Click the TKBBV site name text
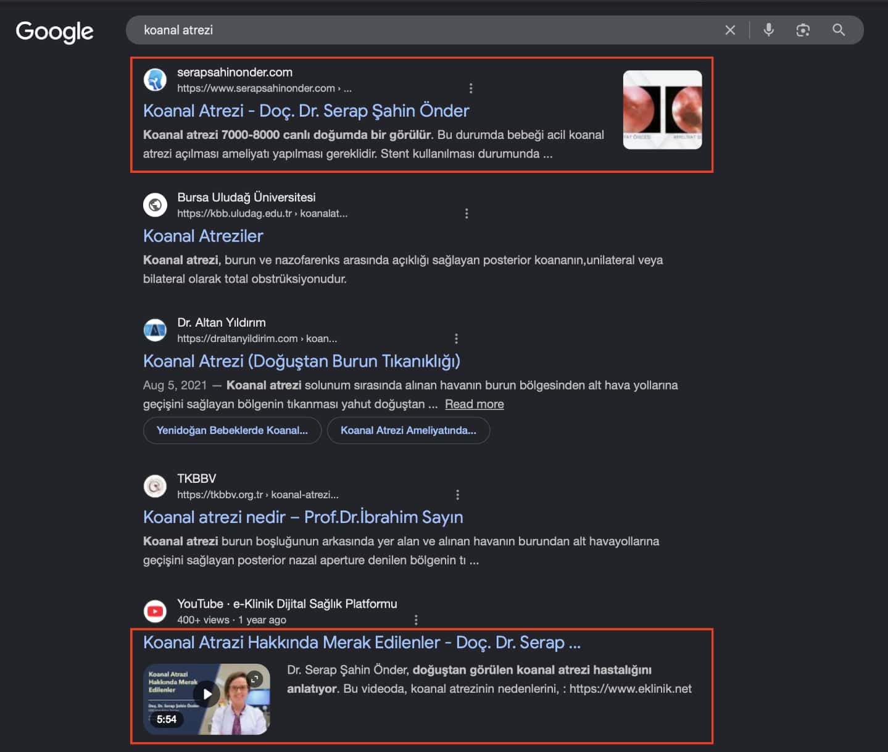The height and width of the screenshot is (752, 888). (x=197, y=478)
